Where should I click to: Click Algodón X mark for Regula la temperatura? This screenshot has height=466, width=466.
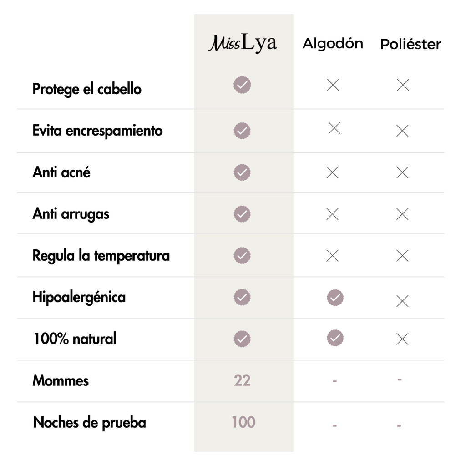333,256
